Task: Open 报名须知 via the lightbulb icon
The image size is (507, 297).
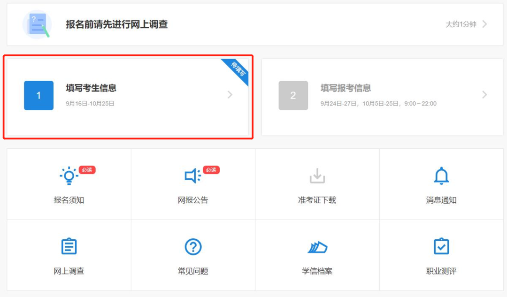Action: [69, 175]
